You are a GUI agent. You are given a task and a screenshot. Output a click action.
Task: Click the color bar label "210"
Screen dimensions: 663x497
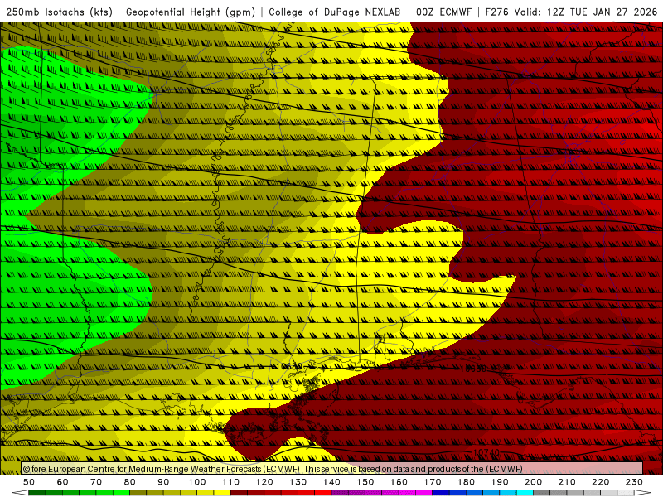tap(567, 482)
